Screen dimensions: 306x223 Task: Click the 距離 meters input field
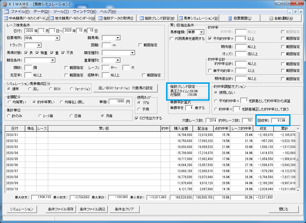106,45
